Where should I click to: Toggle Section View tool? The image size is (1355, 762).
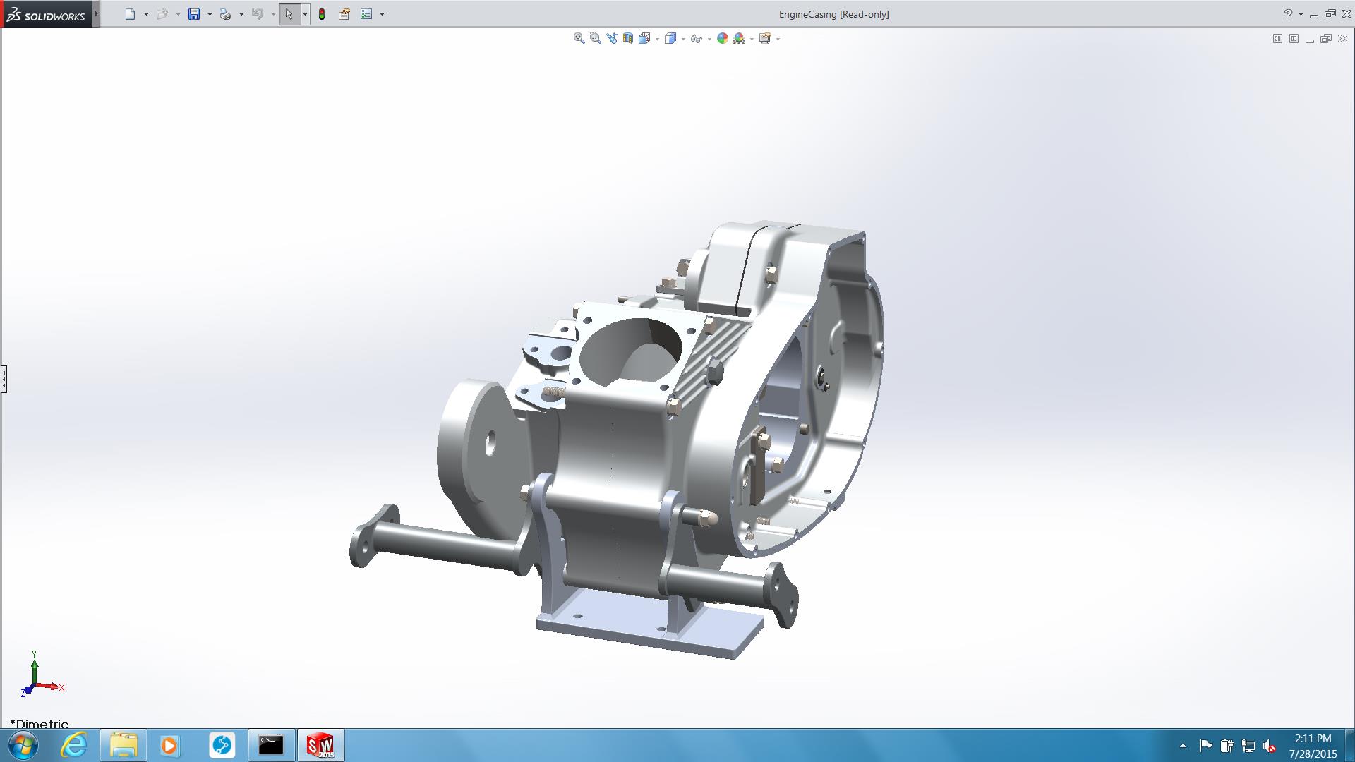(x=627, y=39)
